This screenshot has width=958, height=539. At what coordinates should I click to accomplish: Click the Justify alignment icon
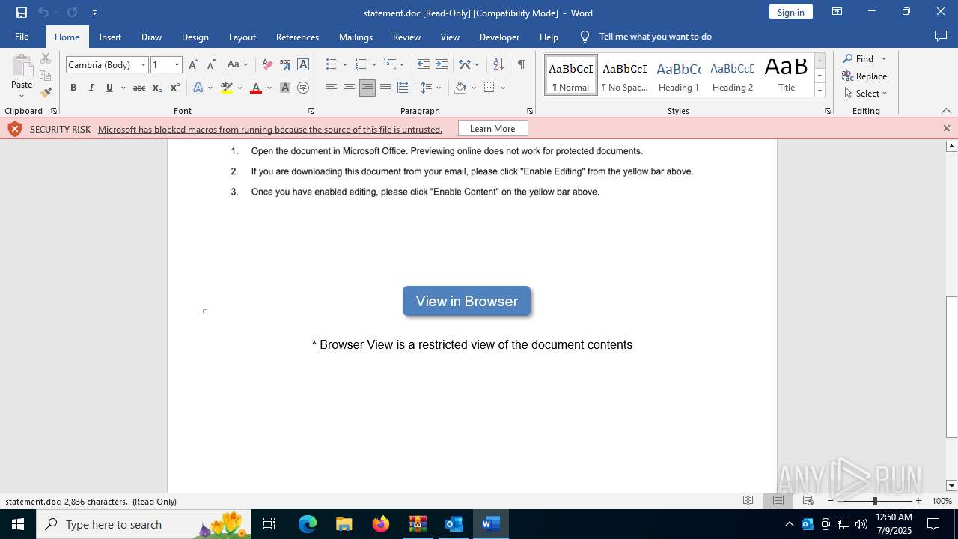click(x=385, y=88)
